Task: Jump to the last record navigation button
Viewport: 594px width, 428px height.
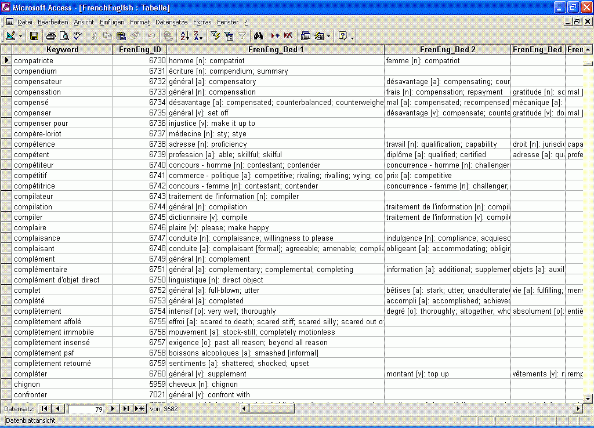Action: (126, 408)
